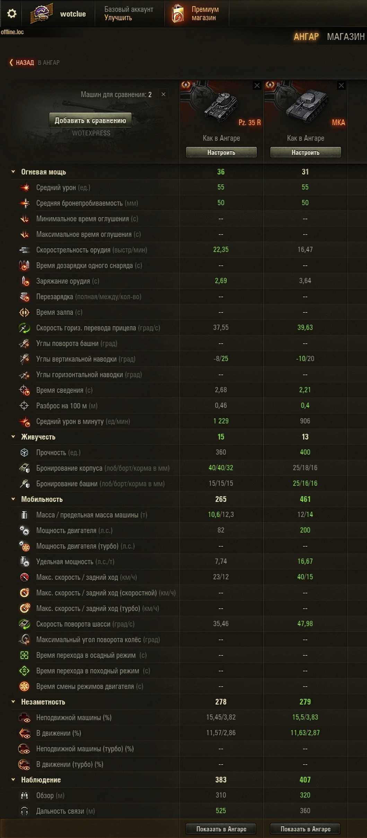
Task: Click the Мощность двигателя gears icon
Action: 25,531
